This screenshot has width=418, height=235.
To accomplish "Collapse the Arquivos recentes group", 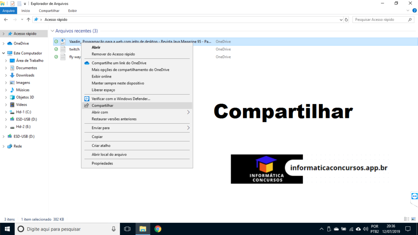I will pyautogui.click(x=53, y=31).
